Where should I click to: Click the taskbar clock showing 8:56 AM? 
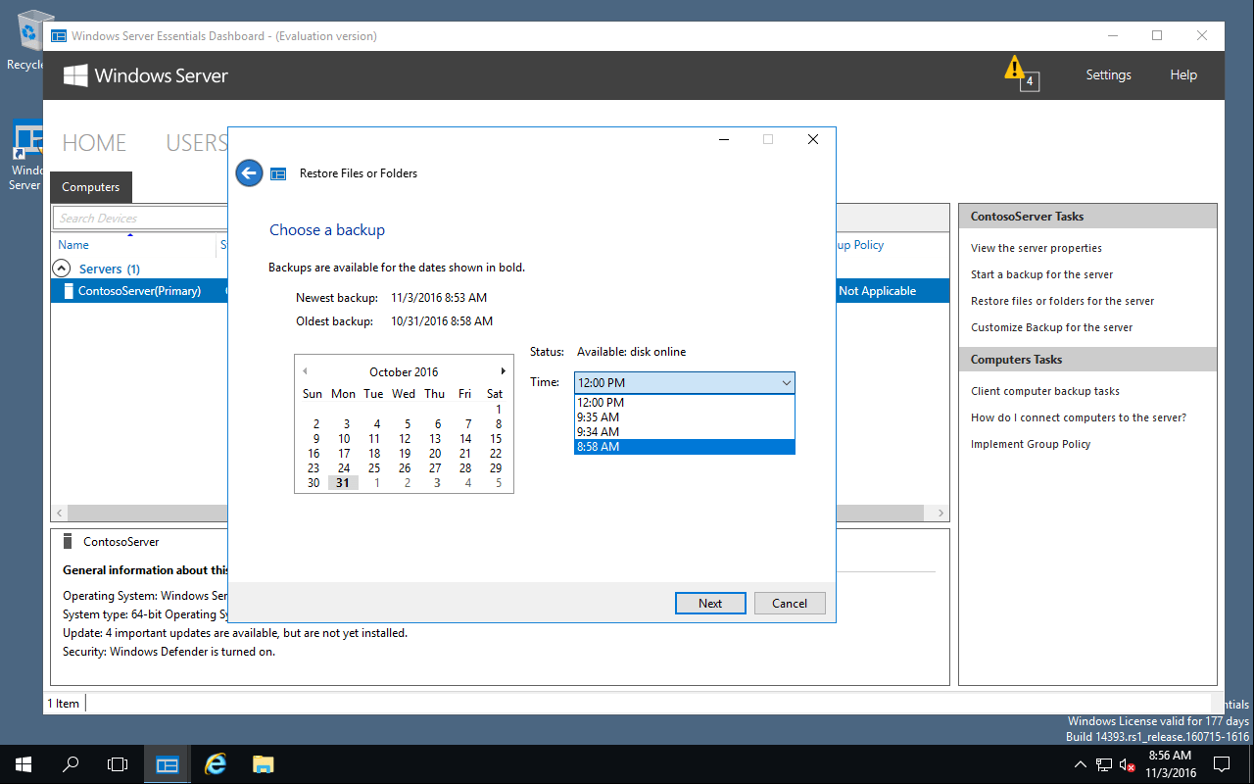click(1170, 764)
